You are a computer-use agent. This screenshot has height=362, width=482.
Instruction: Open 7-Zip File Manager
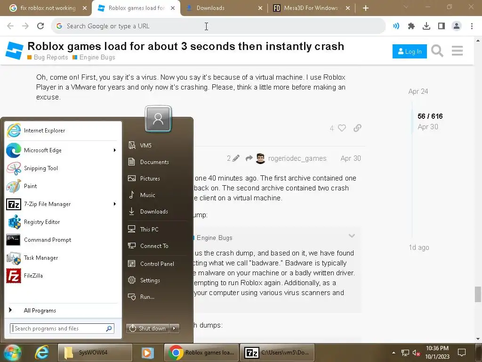pyautogui.click(x=63, y=204)
